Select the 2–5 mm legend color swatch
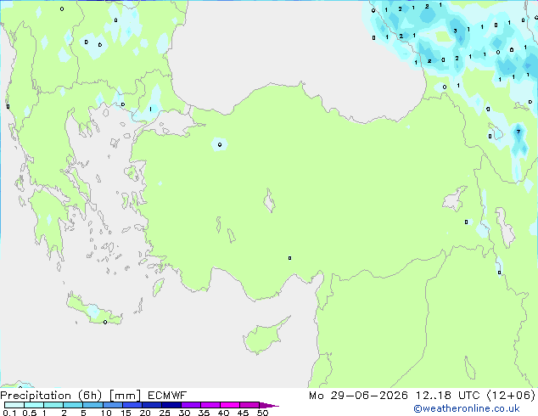 [73, 405]
